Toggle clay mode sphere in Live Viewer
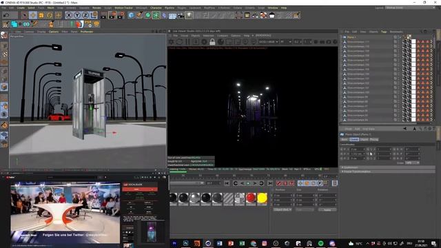Screen dimensions: 441x248 point(220,42)
